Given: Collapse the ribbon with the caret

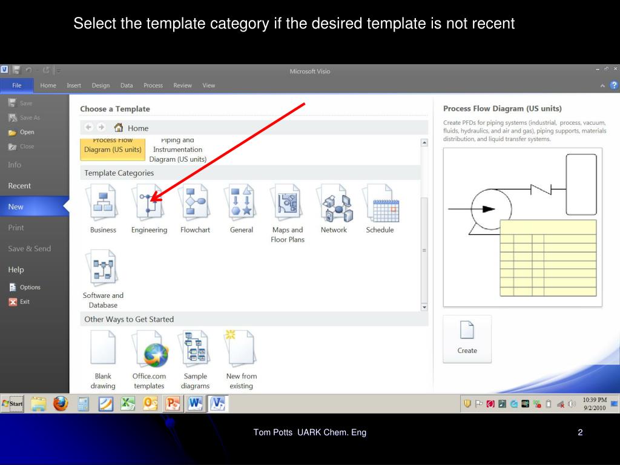Looking at the screenshot, I should click(602, 85).
